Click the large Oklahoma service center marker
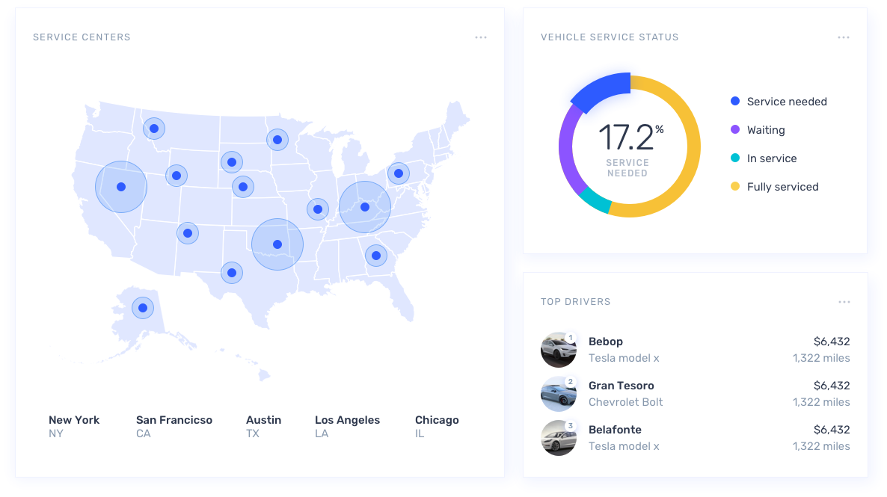Image resolution: width=887 pixels, height=497 pixels. 277,244
